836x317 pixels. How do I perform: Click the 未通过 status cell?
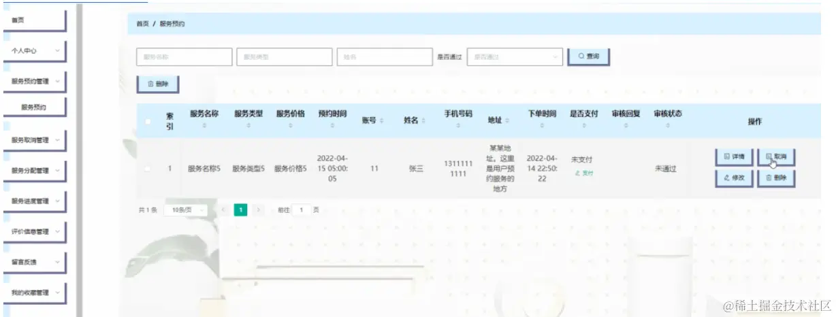(666, 169)
